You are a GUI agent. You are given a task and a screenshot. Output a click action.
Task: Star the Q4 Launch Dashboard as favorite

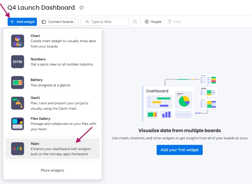point(82,8)
